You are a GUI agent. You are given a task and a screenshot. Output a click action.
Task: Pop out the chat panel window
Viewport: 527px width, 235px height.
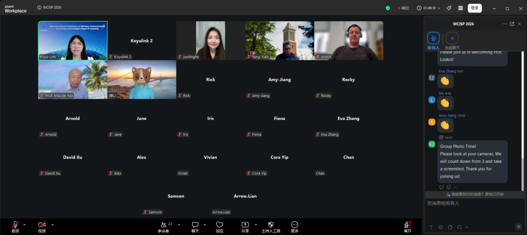[512, 24]
